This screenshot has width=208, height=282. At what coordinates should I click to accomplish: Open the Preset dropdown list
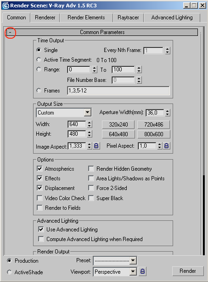point(133,260)
